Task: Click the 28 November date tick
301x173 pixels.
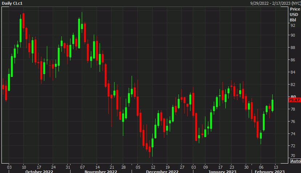Action: (124, 167)
